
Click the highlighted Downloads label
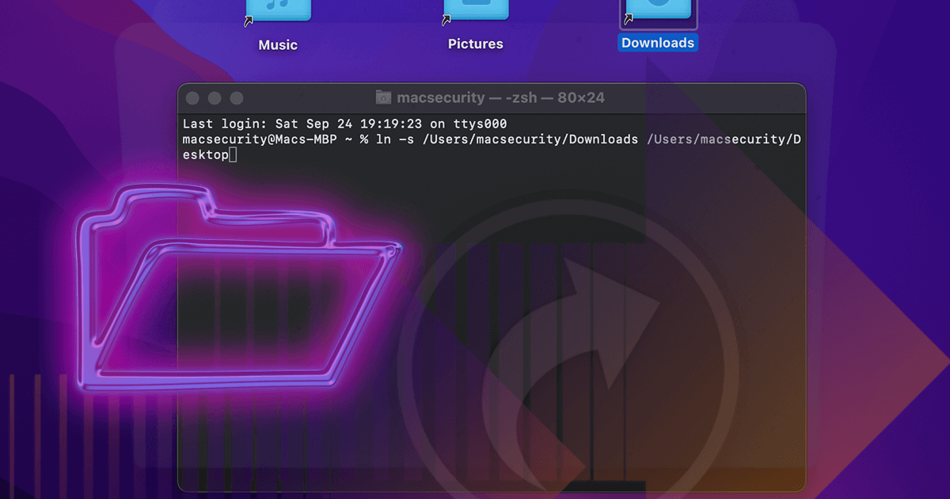[658, 44]
